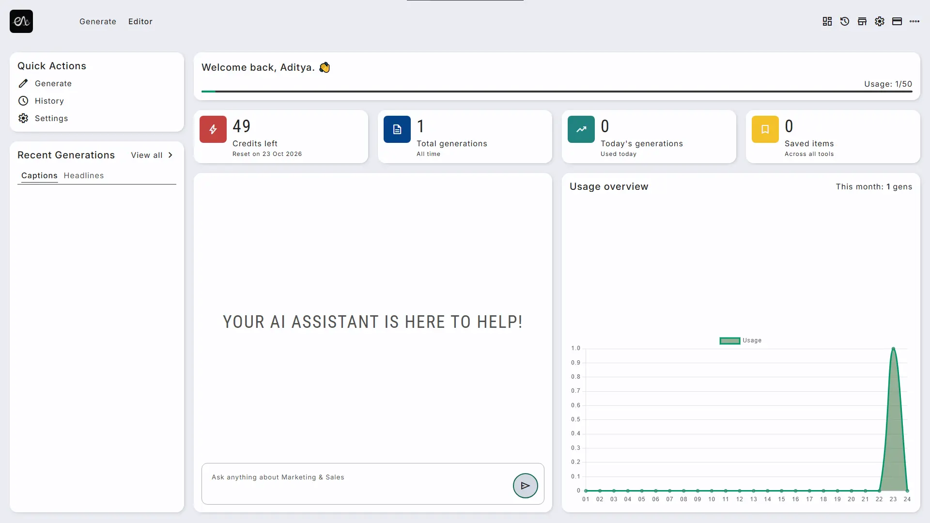This screenshot has width=930, height=523.
Task: Open the more options ellipsis menu
Action: point(914,21)
